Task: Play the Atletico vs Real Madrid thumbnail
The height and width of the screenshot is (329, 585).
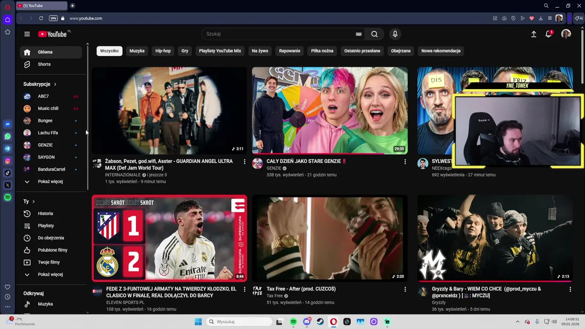Action: click(170, 238)
